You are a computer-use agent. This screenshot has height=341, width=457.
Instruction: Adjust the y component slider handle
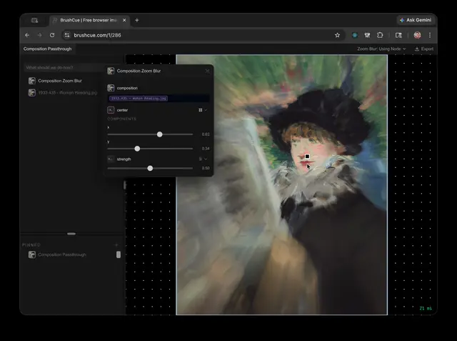click(137, 149)
